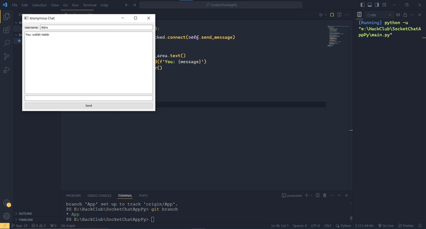Open the Extensions view icon
Image resolution: width=426 pixels, height=229 pixels.
coord(7,30)
